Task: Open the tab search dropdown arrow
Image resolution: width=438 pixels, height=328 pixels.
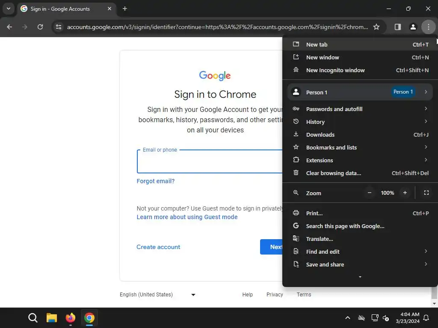Action: coord(9,9)
